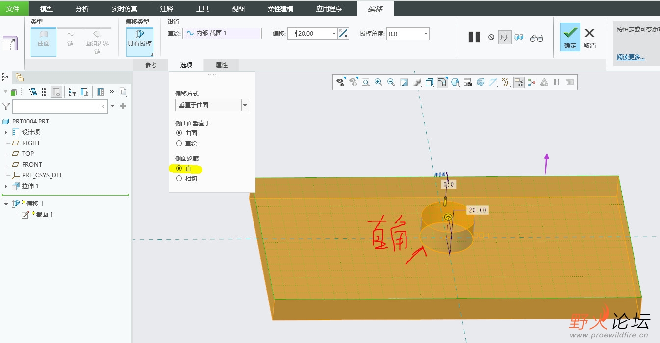Confirm with the 确定 button
This screenshot has height=343, width=660.
tap(570, 37)
